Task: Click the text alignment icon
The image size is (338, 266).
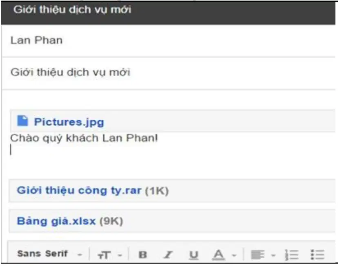Action: [258, 255]
